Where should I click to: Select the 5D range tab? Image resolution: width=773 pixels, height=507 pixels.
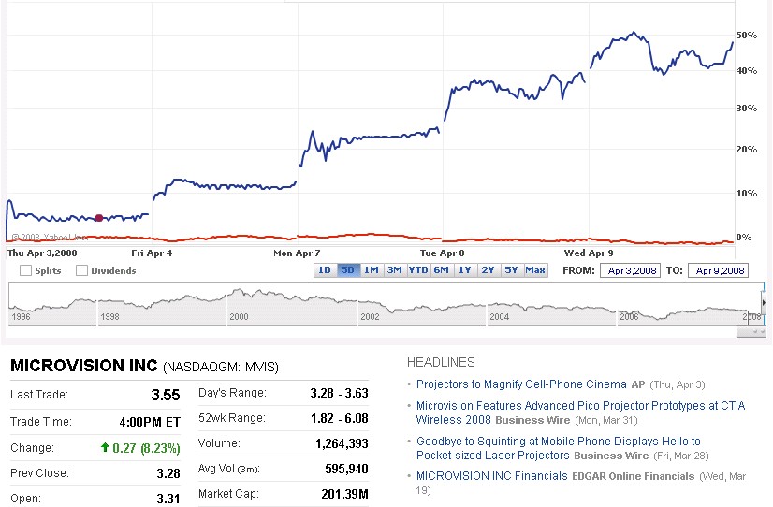(x=348, y=270)
